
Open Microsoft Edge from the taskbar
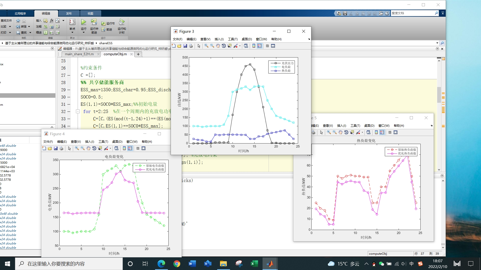pos(161,264)
